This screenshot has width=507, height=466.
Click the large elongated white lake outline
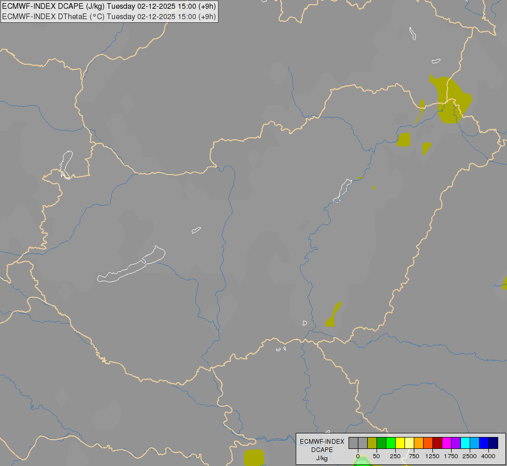(131, 264)
